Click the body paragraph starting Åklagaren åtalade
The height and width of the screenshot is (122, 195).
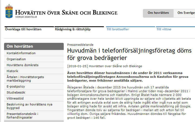tap(129, 102)
